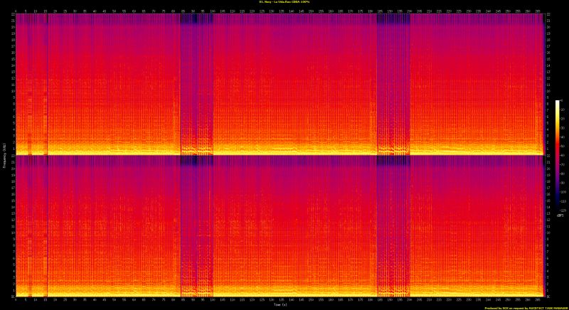Click the dBFS color scale bar
Screen dimensions: 569x310
558,155
